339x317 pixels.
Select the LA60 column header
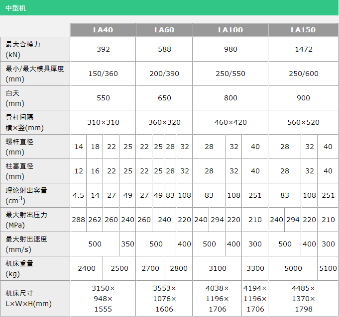(x=164, y=30)
